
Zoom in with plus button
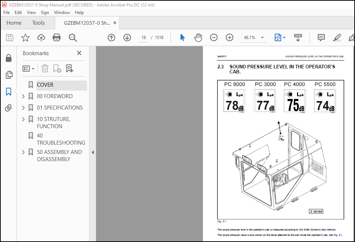click(x=230, y=38)
